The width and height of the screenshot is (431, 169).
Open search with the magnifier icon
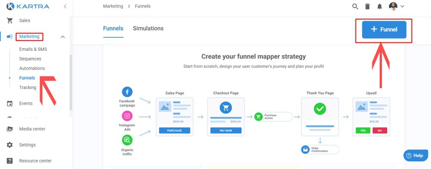(x=355, y=6)
